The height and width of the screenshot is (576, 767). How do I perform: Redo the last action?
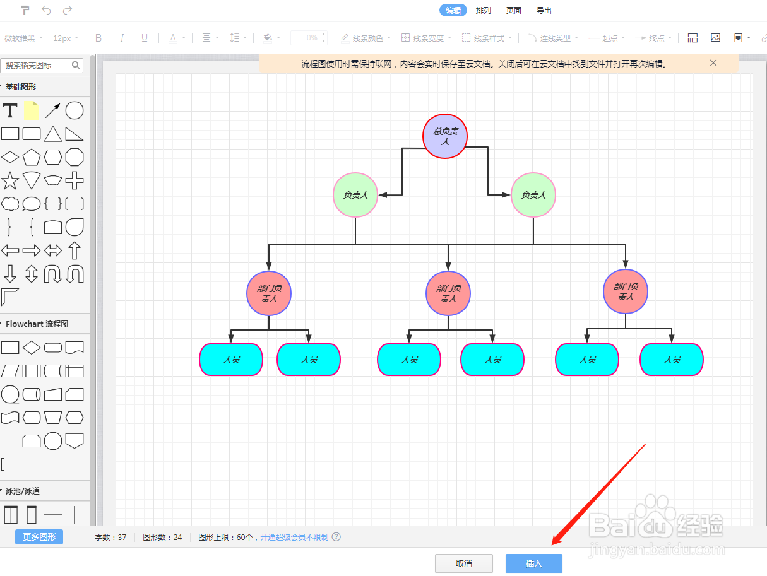click(68, 10)
